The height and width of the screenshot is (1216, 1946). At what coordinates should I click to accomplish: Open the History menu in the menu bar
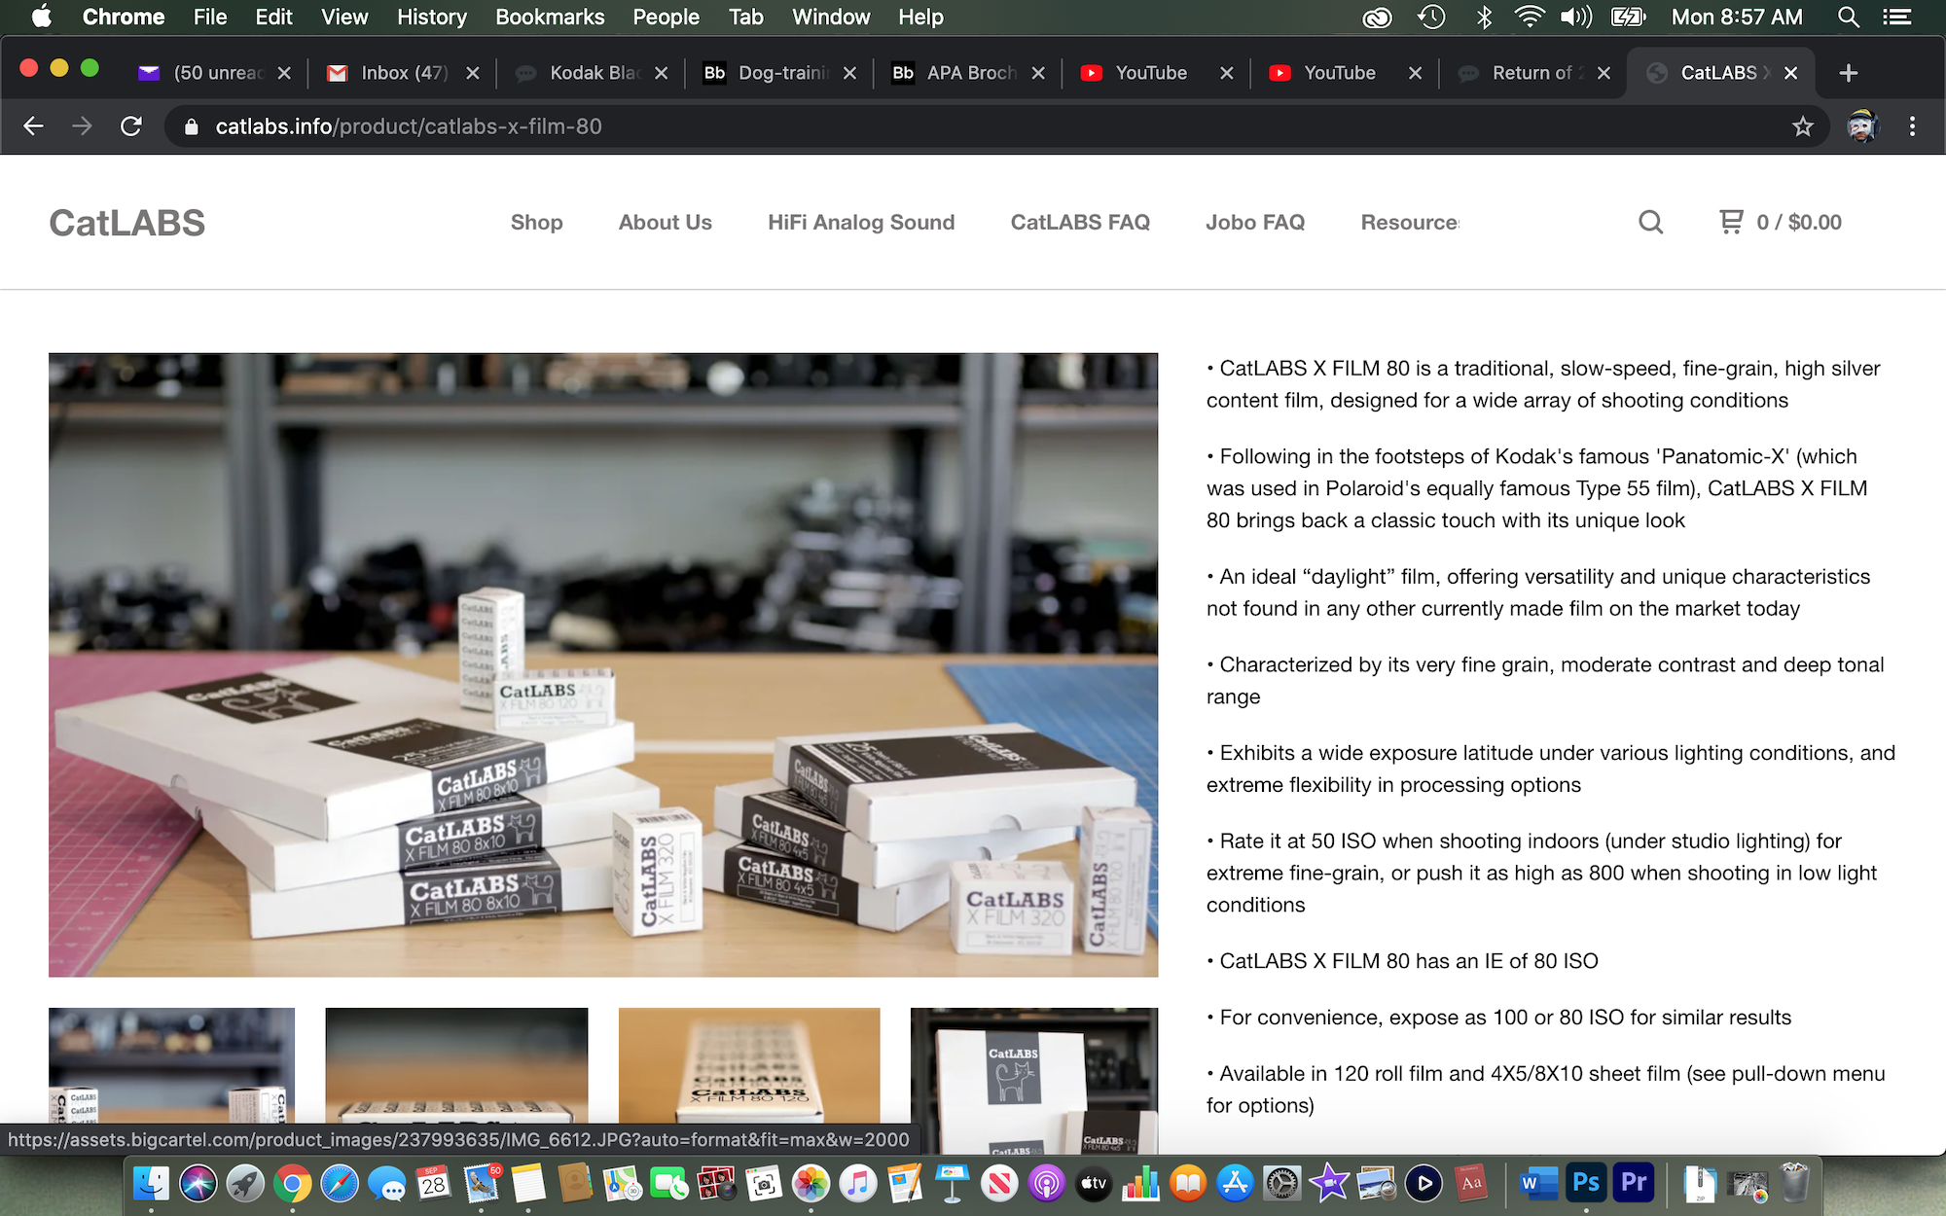click(x=431, y=17)
